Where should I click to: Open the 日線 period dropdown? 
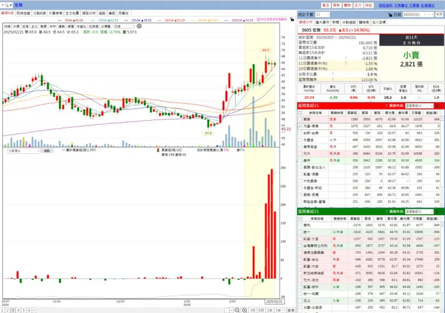(x=124, y=26)
